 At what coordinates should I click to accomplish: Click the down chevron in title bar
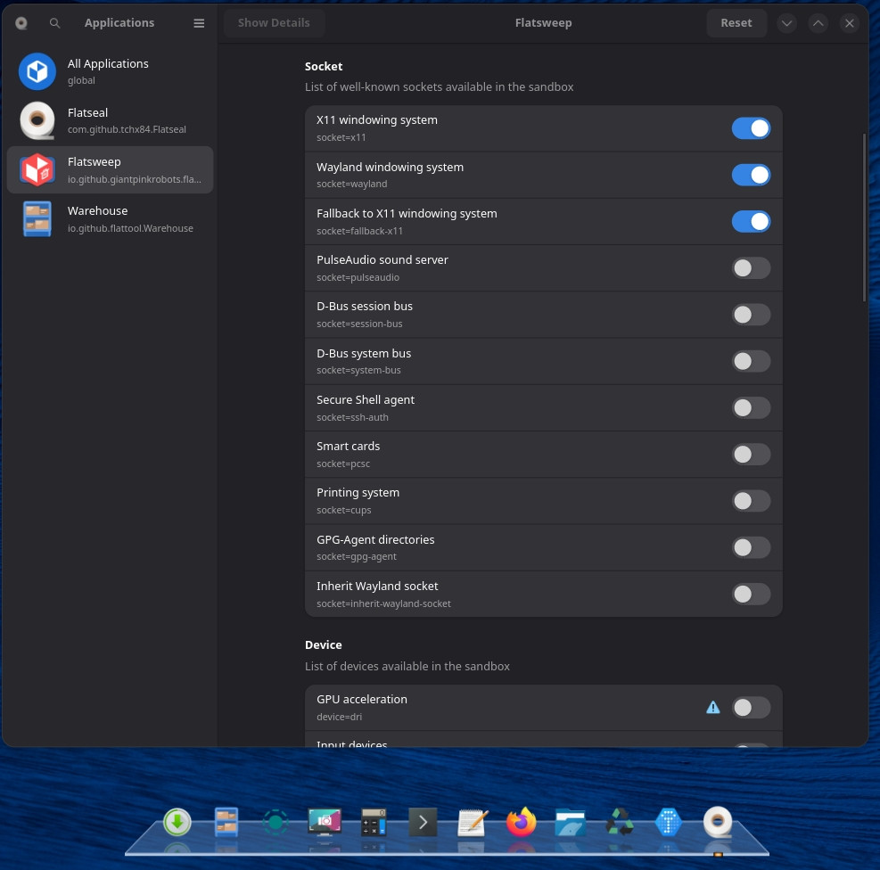[786, 23]
